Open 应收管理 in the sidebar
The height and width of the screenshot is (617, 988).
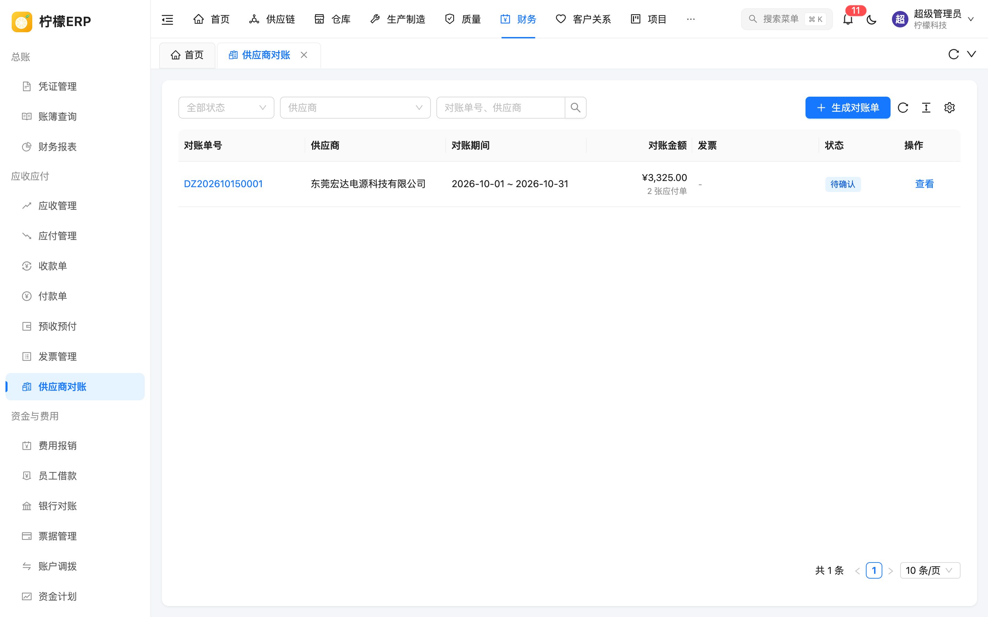pos(75,206)
